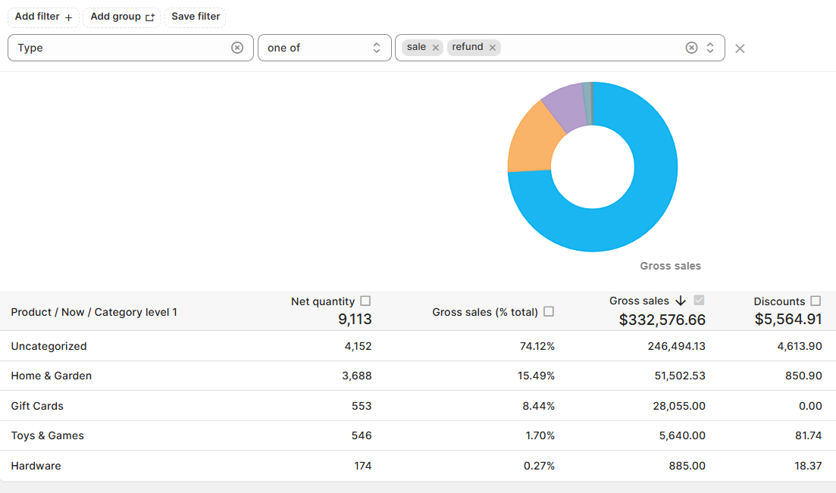This screenshot has width=836, height=493.
Task: Enable the Net quantity checkbox
Action: (x=365, y=301)
